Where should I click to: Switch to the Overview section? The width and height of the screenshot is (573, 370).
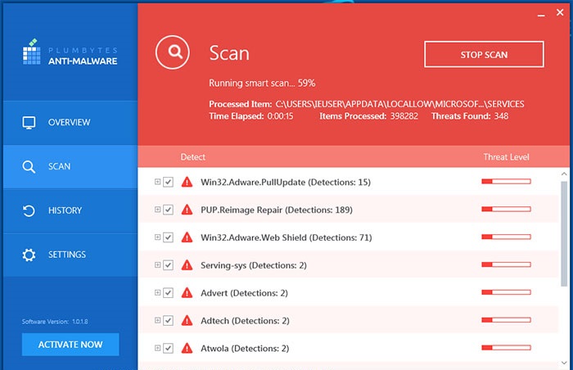(69, 123)
